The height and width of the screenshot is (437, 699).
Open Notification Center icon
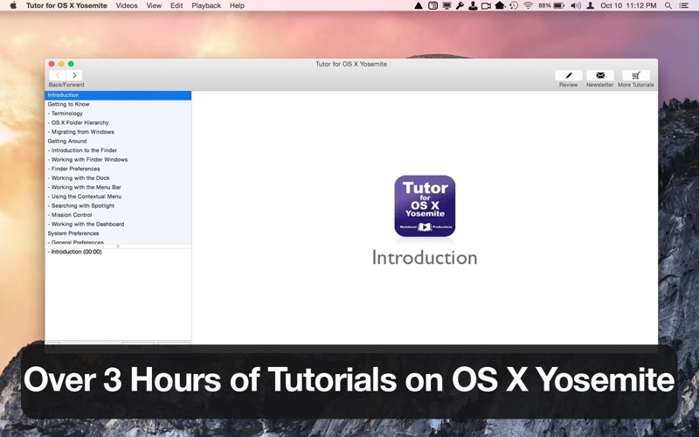click(x=683, y=5)
